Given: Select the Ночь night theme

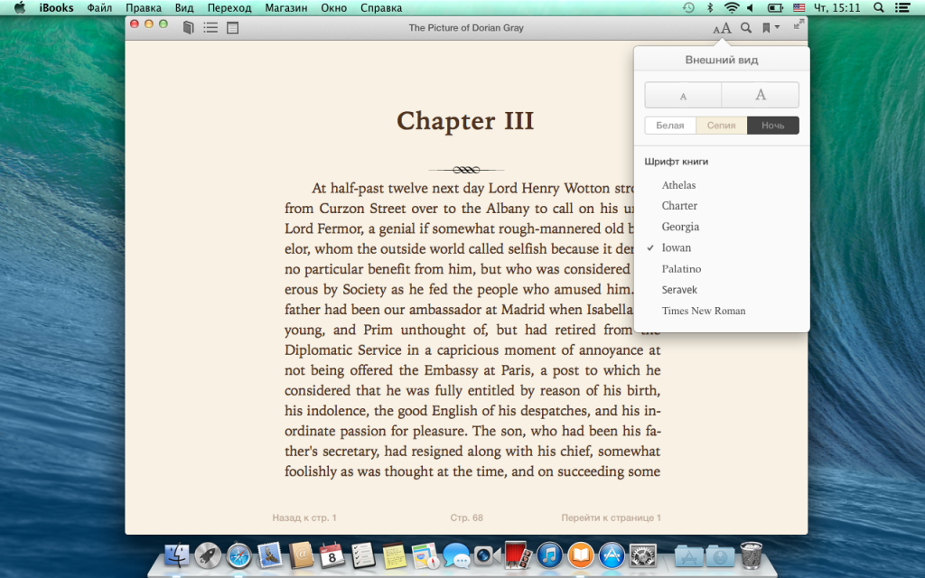Looking at the screenshot, I should tap(773, 125).
